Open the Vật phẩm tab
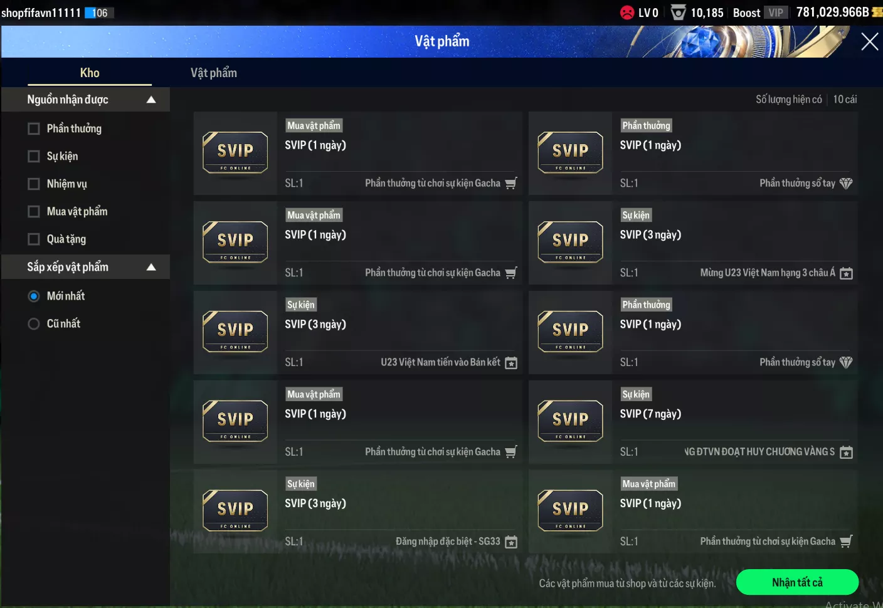Screen dimensions: 883x608 coord(214,73)
